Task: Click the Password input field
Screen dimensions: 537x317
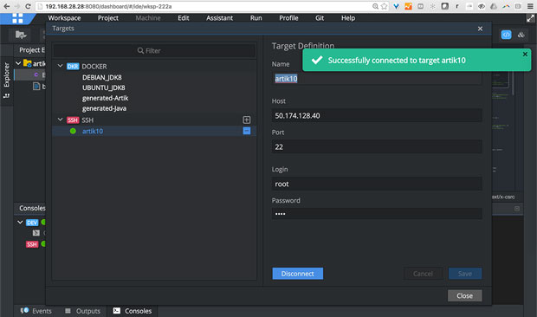Action: [x=377, y=214]
